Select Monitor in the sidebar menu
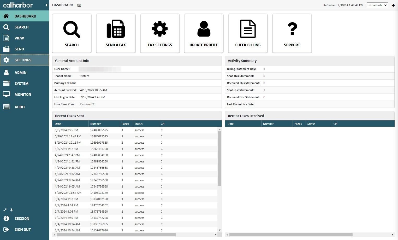This screenshot has height=240, width=398. coord(25,95)
